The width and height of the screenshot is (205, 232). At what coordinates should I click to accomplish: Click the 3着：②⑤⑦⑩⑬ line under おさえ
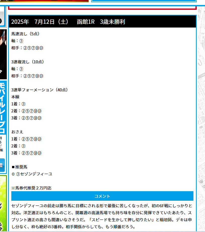26,153
